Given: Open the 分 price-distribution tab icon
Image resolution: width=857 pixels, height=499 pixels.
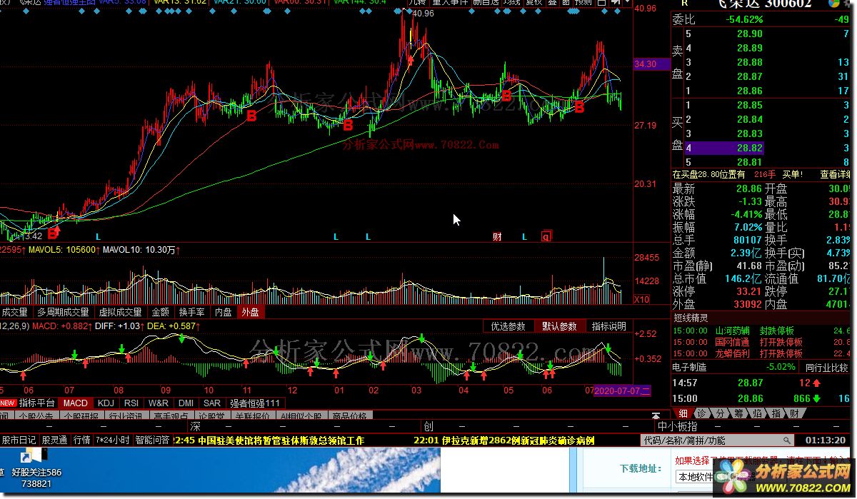Looking at the screenshot, I should [x=720, y=413].
